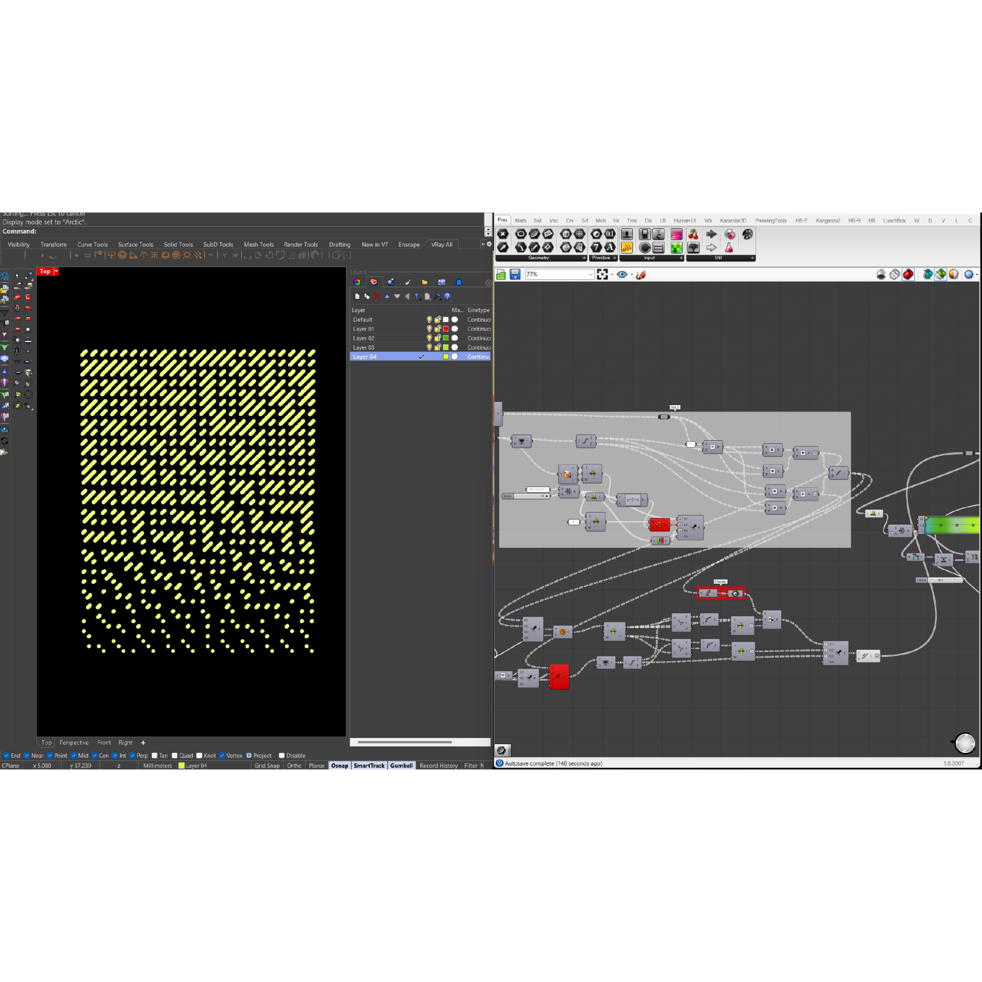
Task: Create a new layer using blank page icon
Action: click(x=357, y=297)
